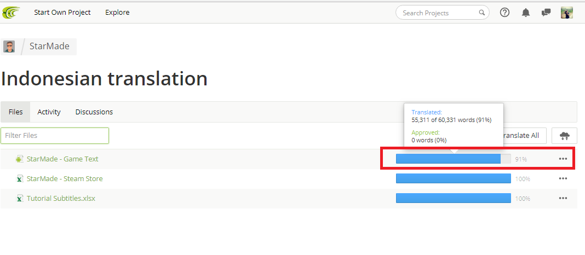585x255 pixels.
Task: Click the Excel icon beside Steam Store
Action: [x=20, y=179]
